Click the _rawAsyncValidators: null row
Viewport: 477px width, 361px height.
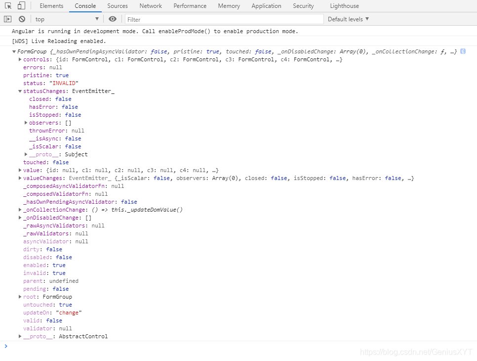(x=64, y=226)
